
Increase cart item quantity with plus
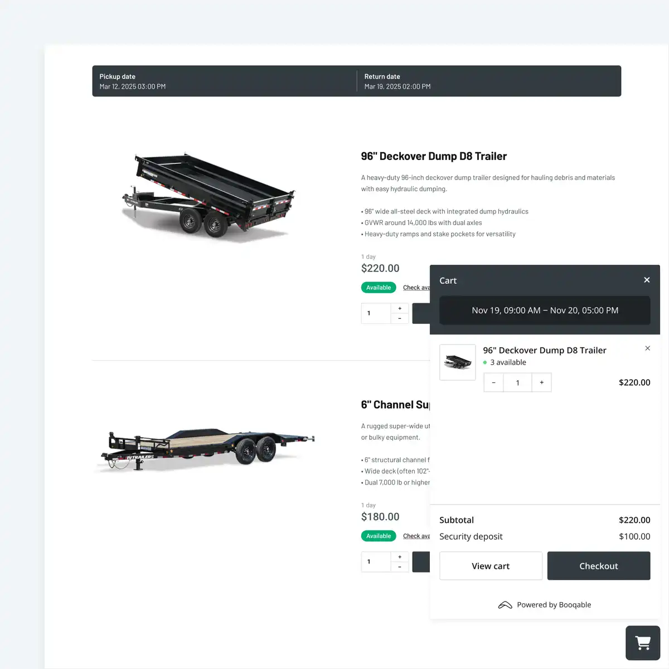click(541, 382)
